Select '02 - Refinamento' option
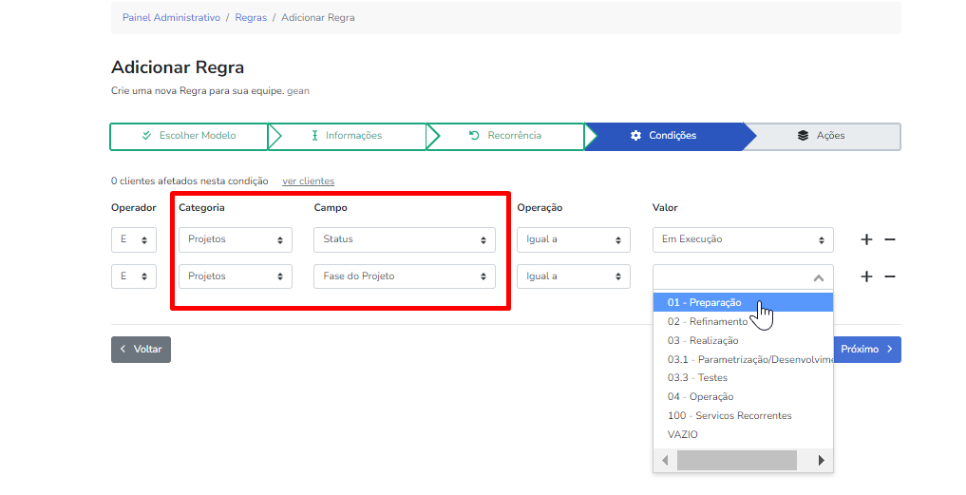This screenshot has width=966, height=495. (x=708, y=321)
